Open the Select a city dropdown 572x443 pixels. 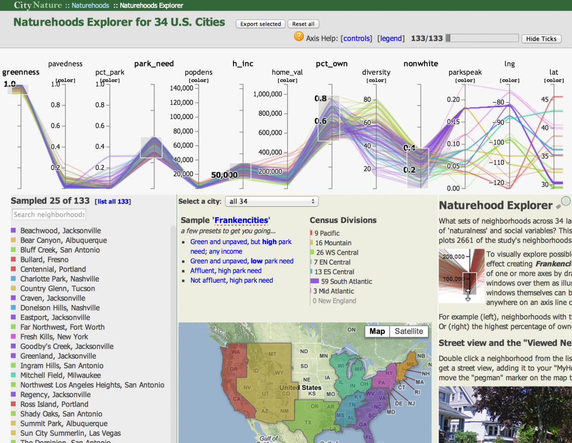(272, 202)
